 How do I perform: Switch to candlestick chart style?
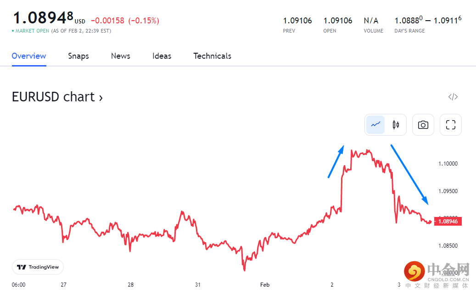[x=396, y=125]
